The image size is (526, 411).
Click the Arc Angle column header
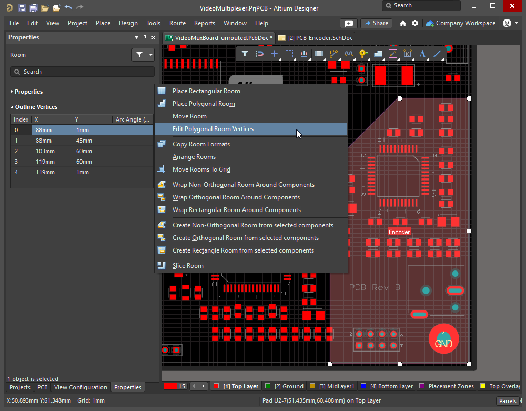click(x=133, y=120)
